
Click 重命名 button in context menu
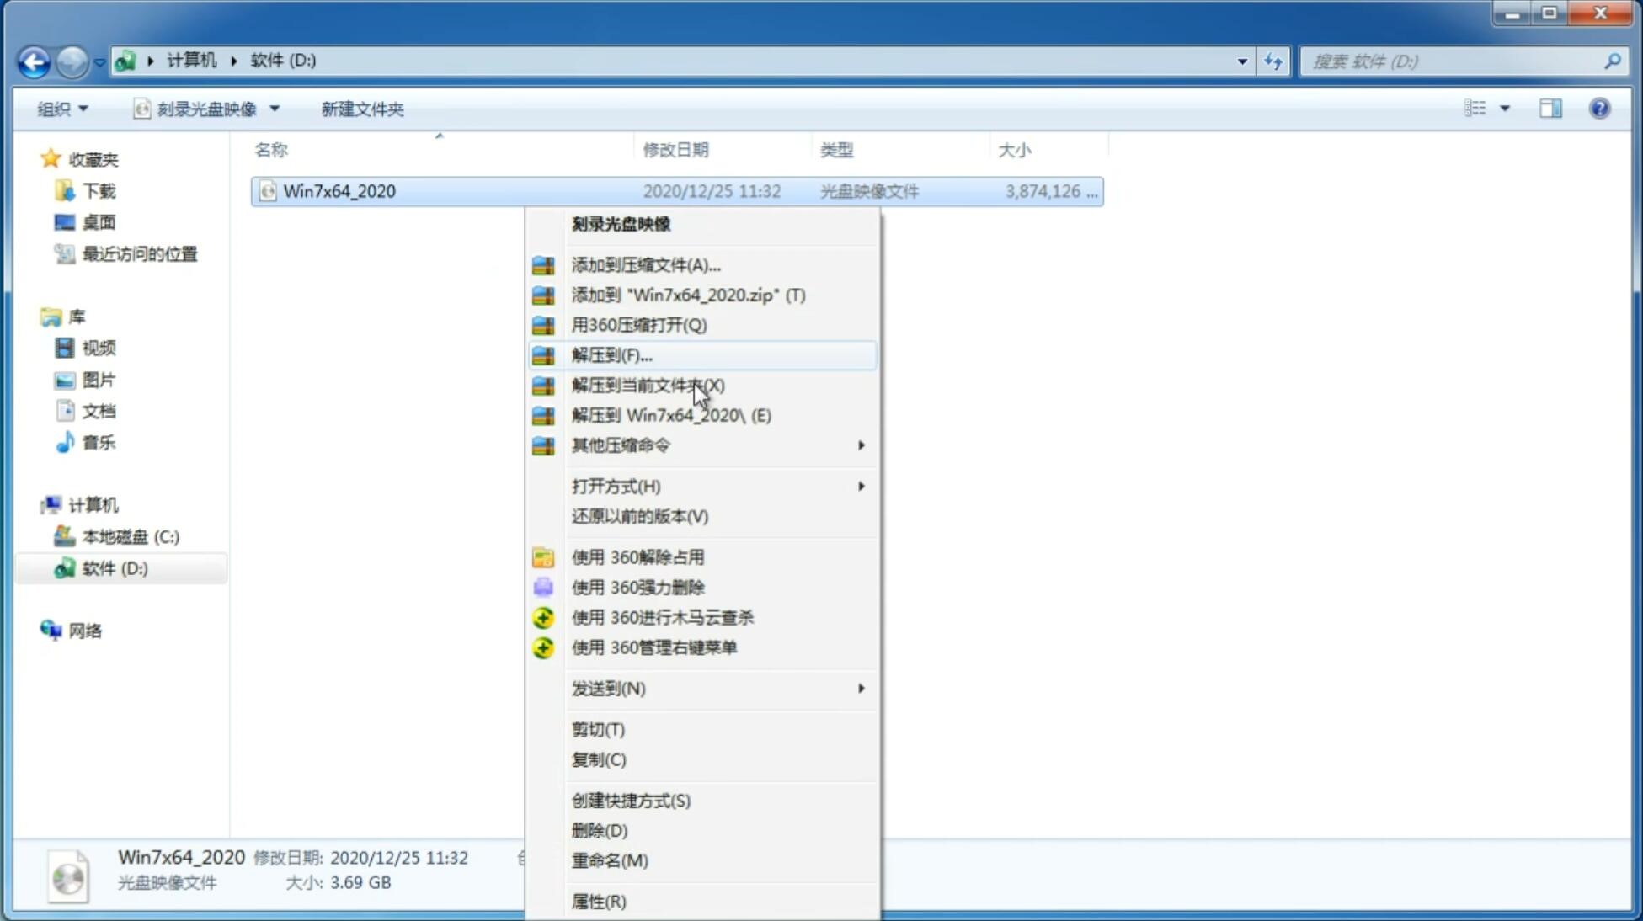coord(610,860)
